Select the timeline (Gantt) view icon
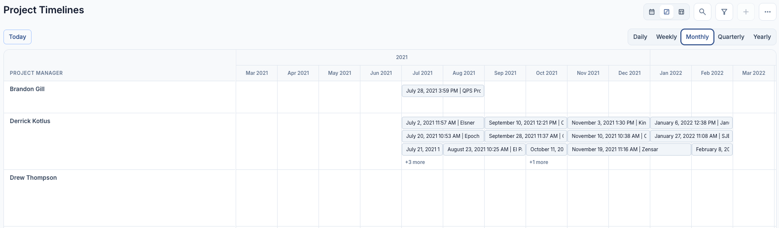This screenshot has height=228, width=779. click(x=667, y=12)
